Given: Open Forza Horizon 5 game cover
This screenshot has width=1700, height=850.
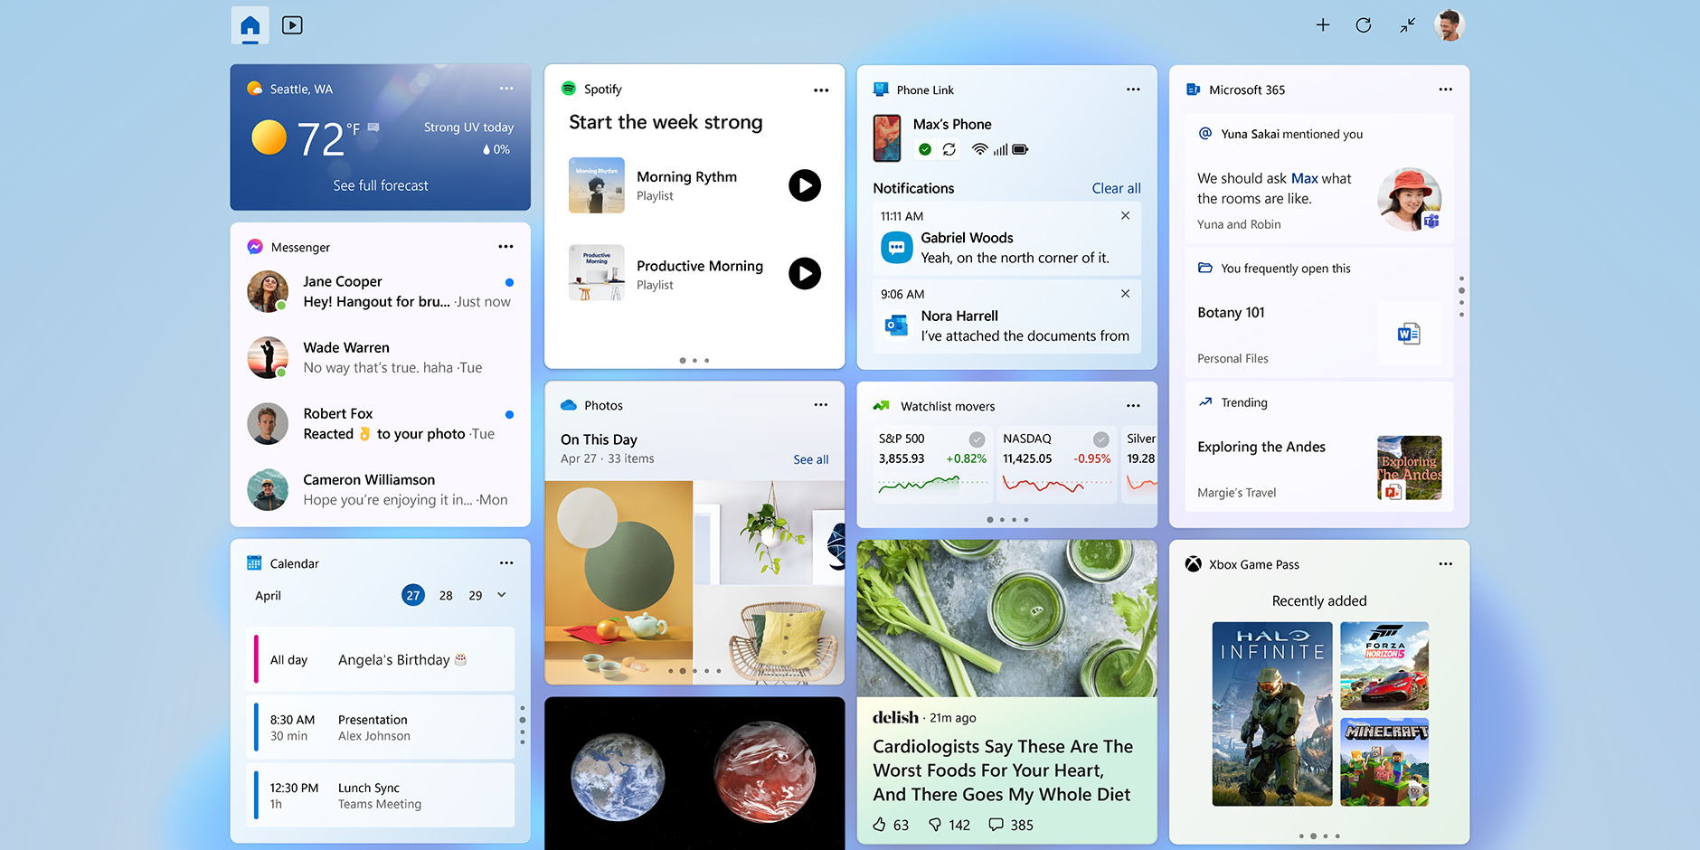Looking at the screenshot, I should pyautogui.click(x=1384, y=666).
